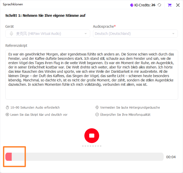Refresh the KI-Credits balance

[x=159, y=5]
